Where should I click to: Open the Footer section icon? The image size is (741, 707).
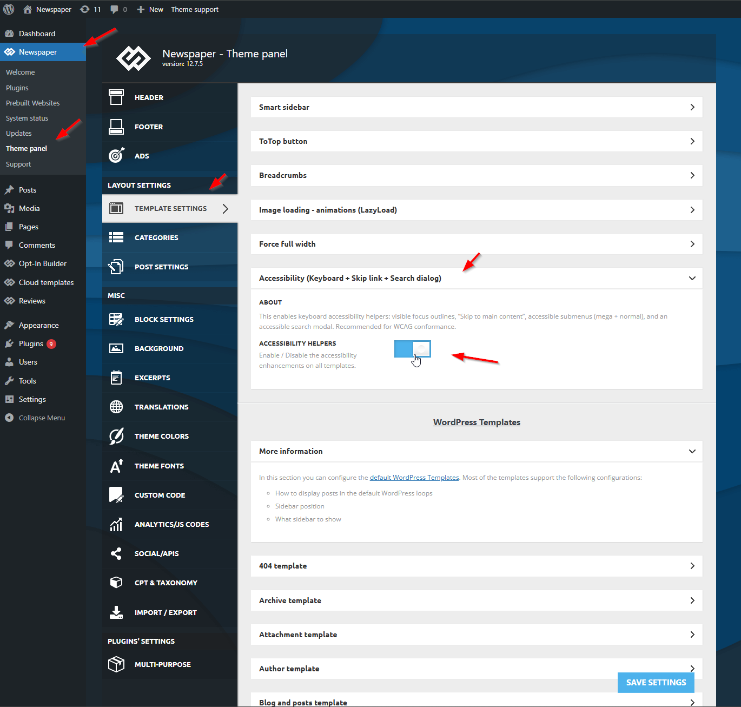(x=116, y=127)
